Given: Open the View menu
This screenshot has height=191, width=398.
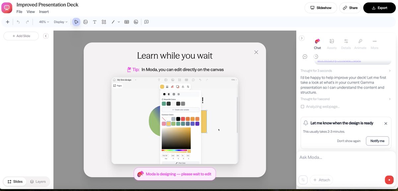Looking at the screenshot, I should coord(31,12).
